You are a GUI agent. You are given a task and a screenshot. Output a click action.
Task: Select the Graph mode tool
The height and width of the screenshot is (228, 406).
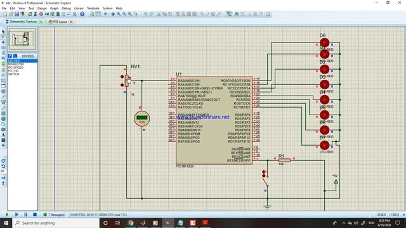click(3, 80)
